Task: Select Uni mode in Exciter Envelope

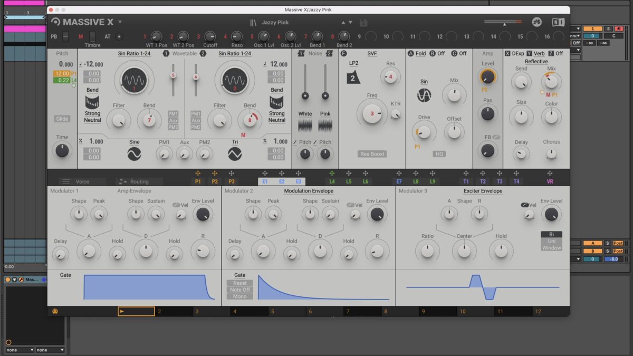Action: click(x=551, y=241)
